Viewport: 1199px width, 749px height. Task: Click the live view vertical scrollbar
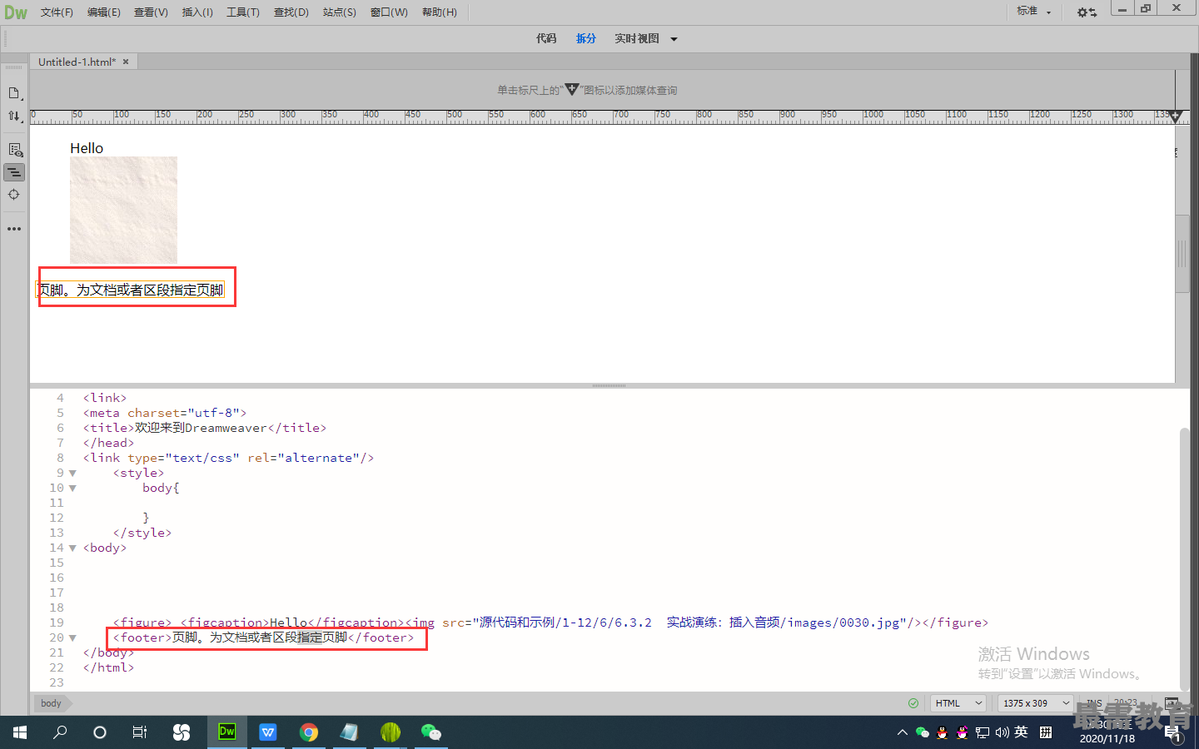point(1182,254)
